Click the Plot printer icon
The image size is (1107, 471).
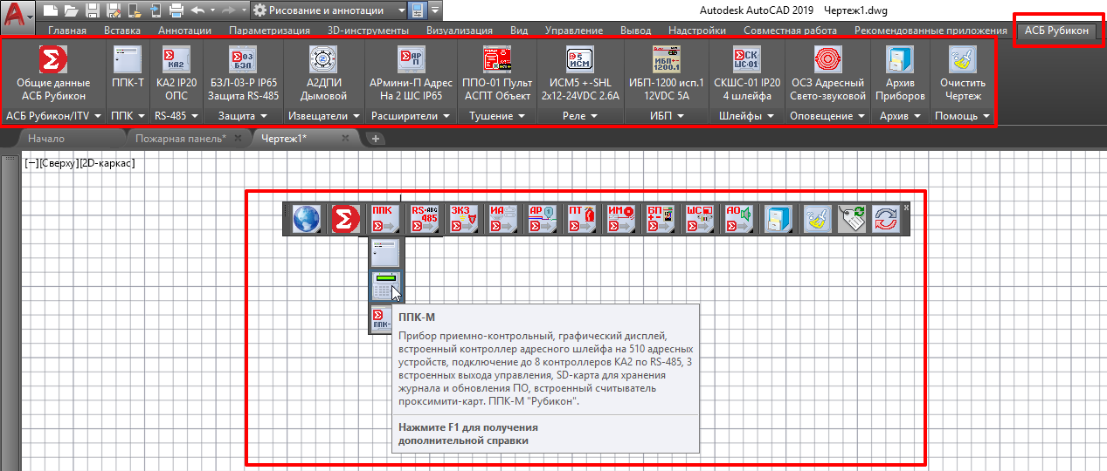(176, 10)
